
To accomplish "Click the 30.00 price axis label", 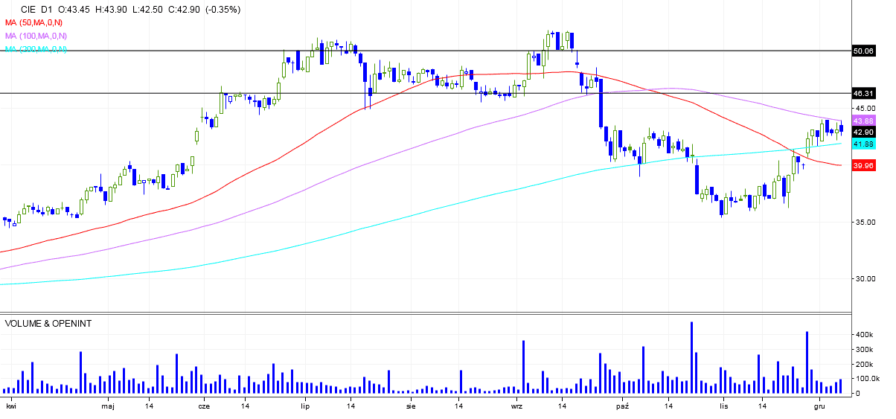I will tap(863, 279).
